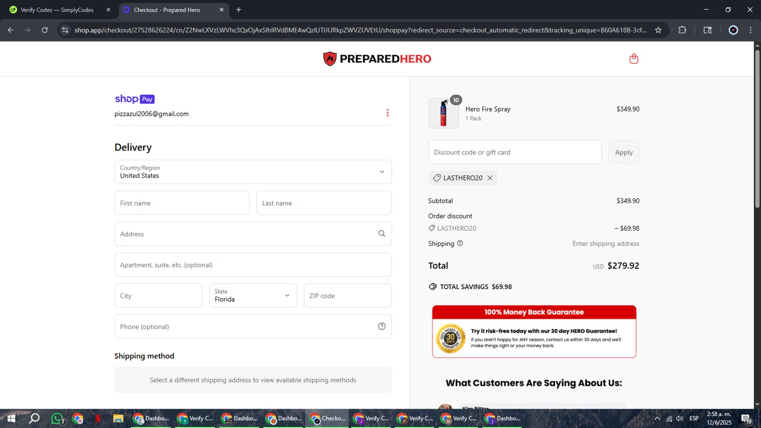Click the order discount amount − $69.98

(x=627, y=229)
